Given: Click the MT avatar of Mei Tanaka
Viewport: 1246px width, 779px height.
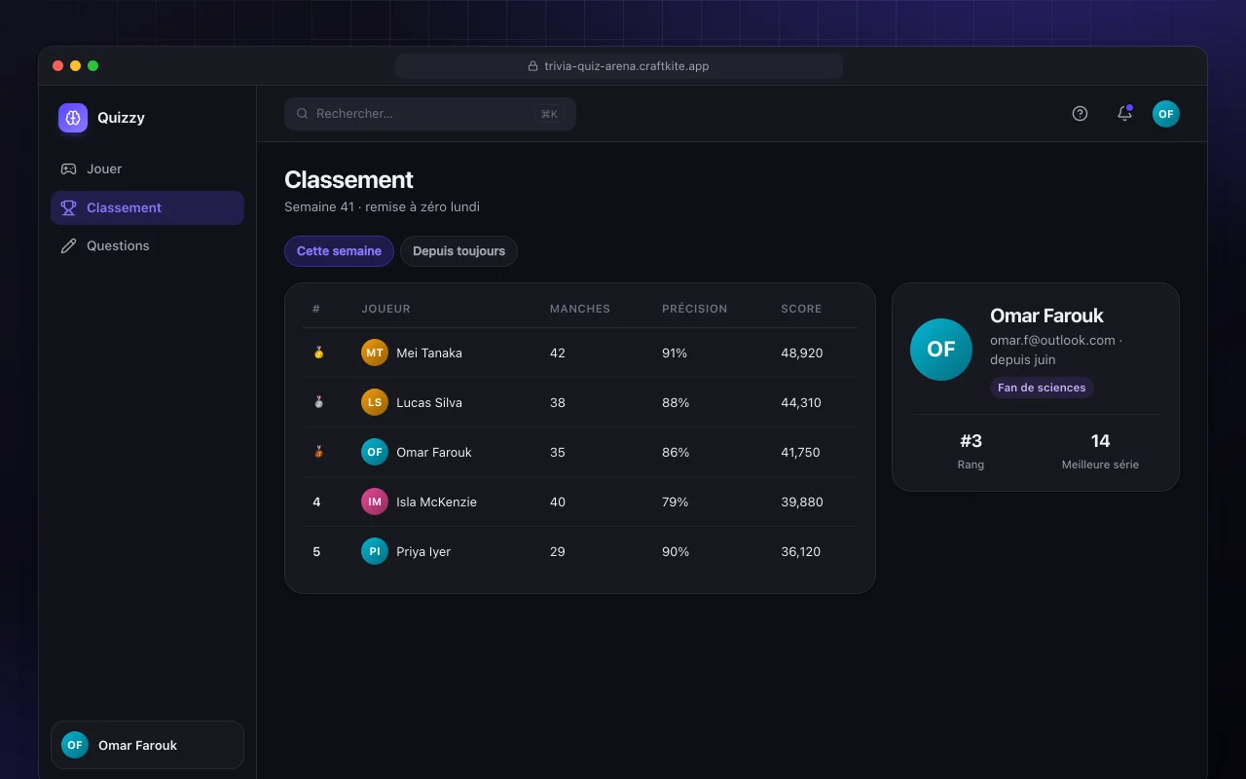Looking at the screenshot, I should (x=375, y=352).
